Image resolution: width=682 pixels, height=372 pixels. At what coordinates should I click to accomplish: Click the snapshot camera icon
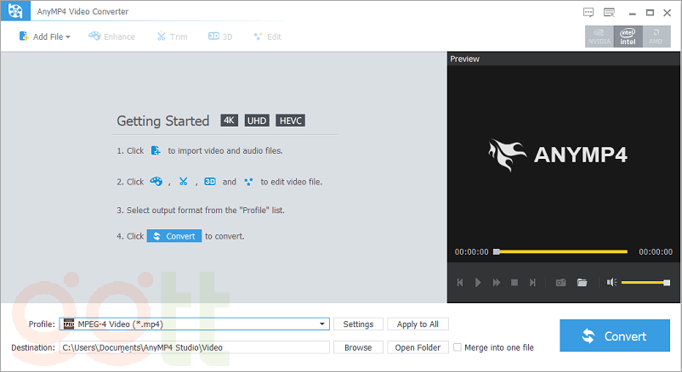click(560, 282)
